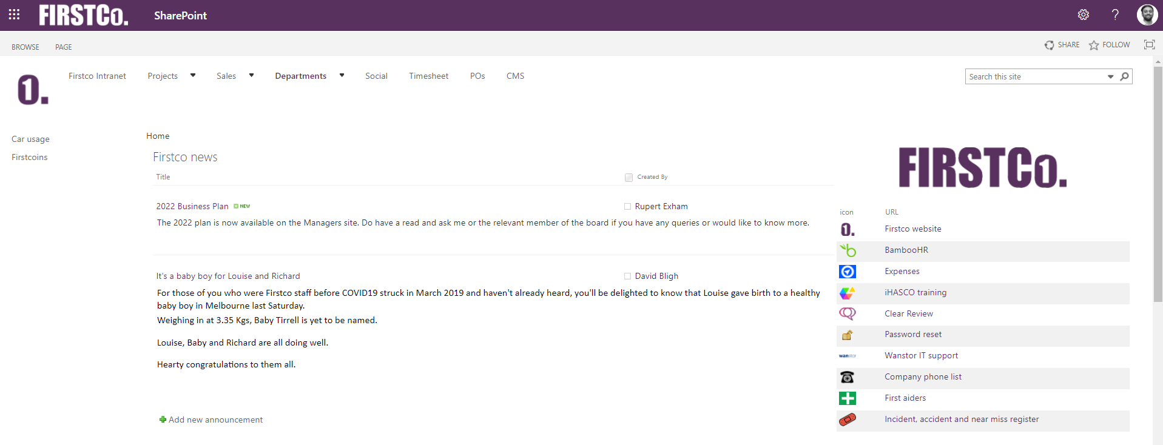Click the Wanstor logo icon
The height and width of the screenshot is (445, 1163).
pos(848,356)
